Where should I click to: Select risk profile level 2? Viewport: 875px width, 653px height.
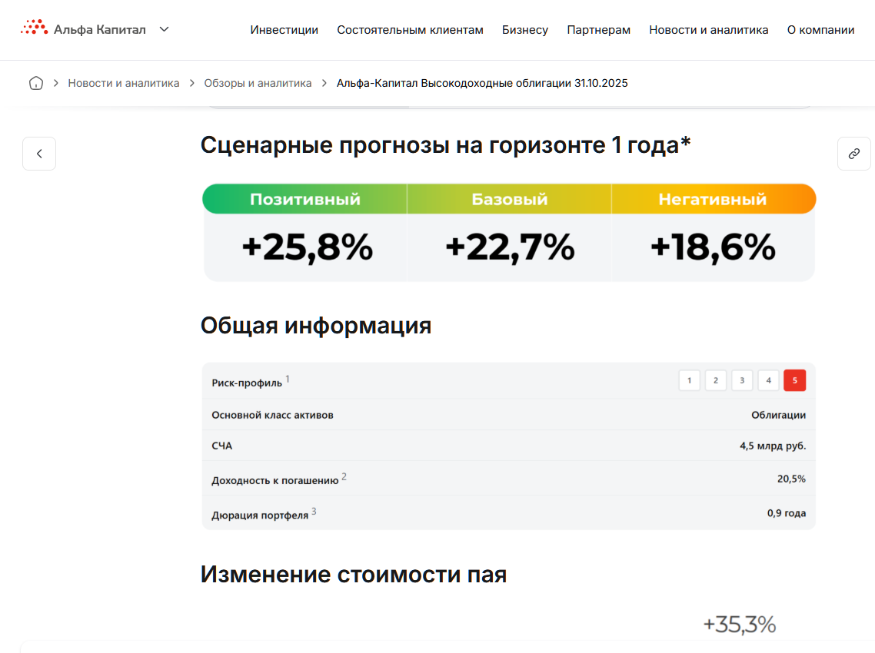tap(715, 380)
